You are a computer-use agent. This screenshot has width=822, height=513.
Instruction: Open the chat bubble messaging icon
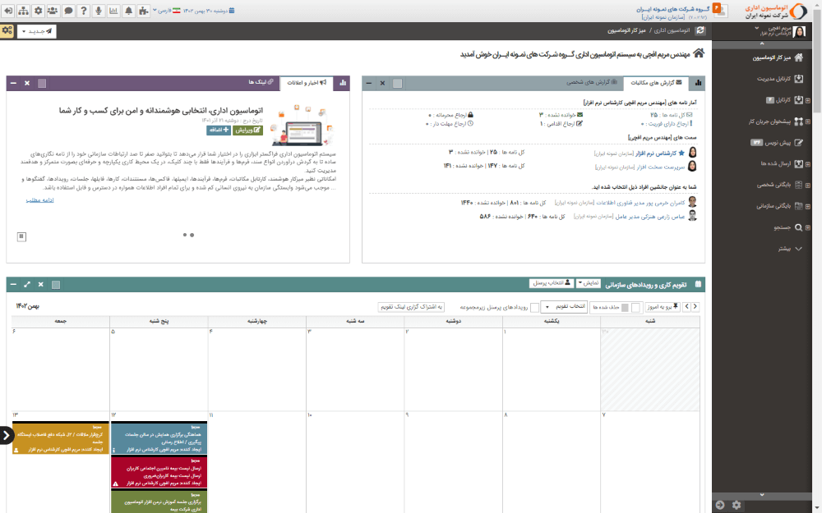pos(68,11)
